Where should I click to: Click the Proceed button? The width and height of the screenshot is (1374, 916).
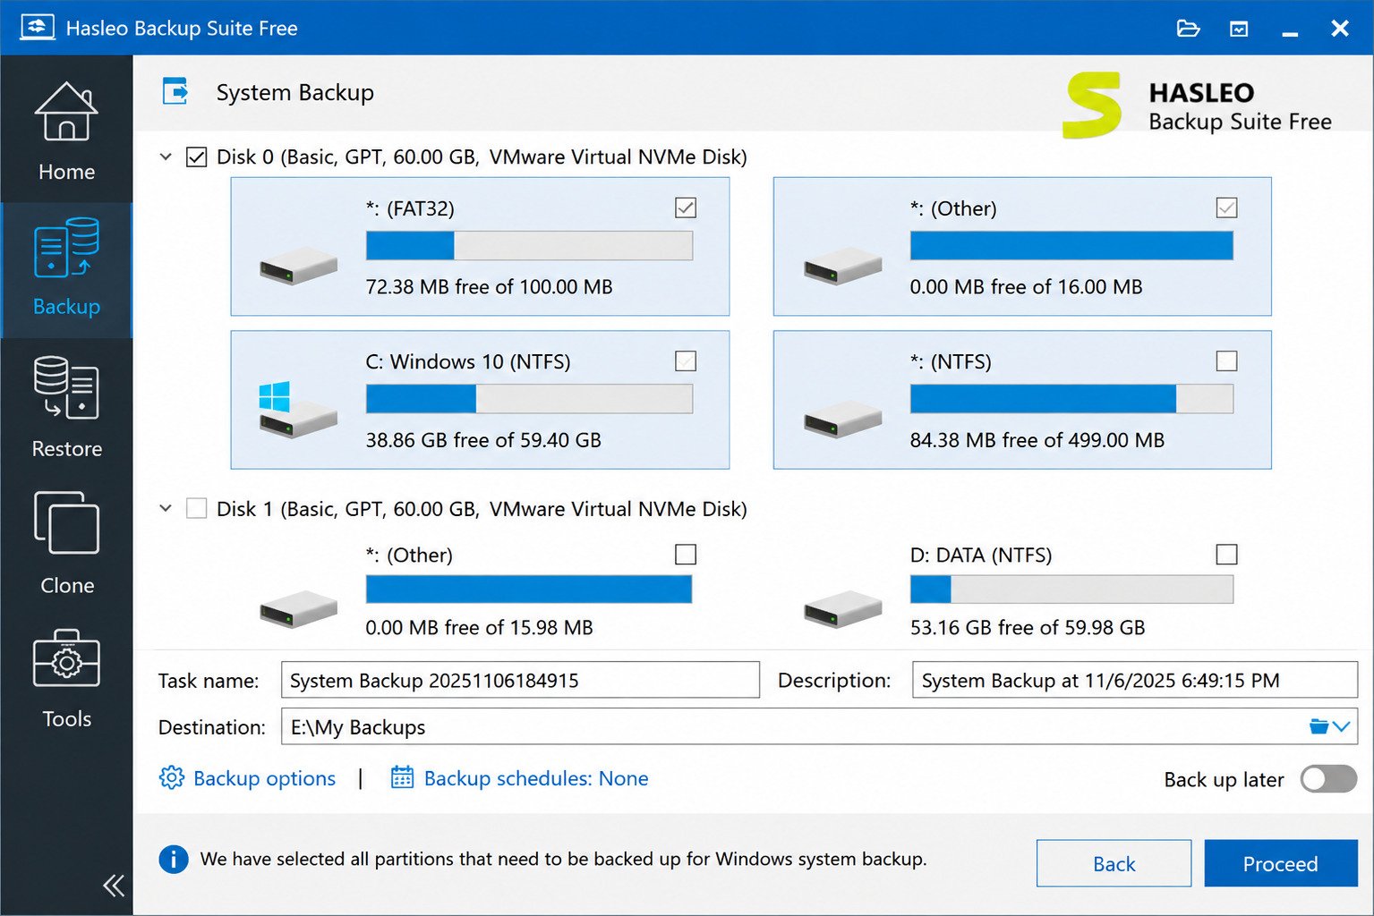pyautogui.click(x=1281, y=863)
